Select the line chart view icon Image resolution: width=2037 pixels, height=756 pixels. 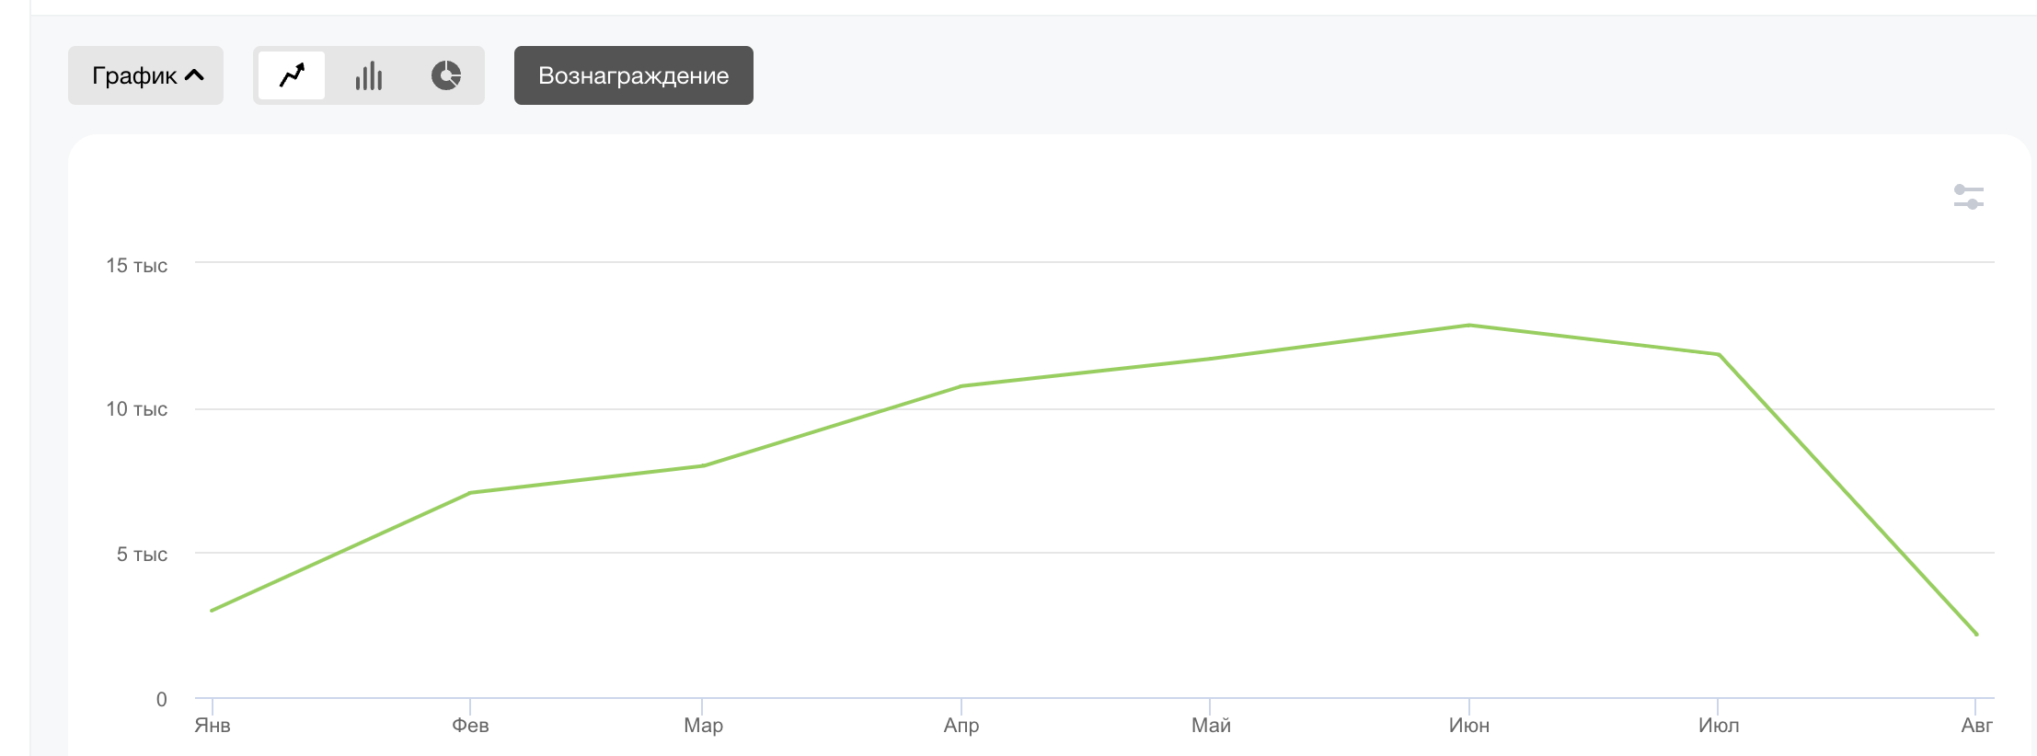(x=292, y=75)
